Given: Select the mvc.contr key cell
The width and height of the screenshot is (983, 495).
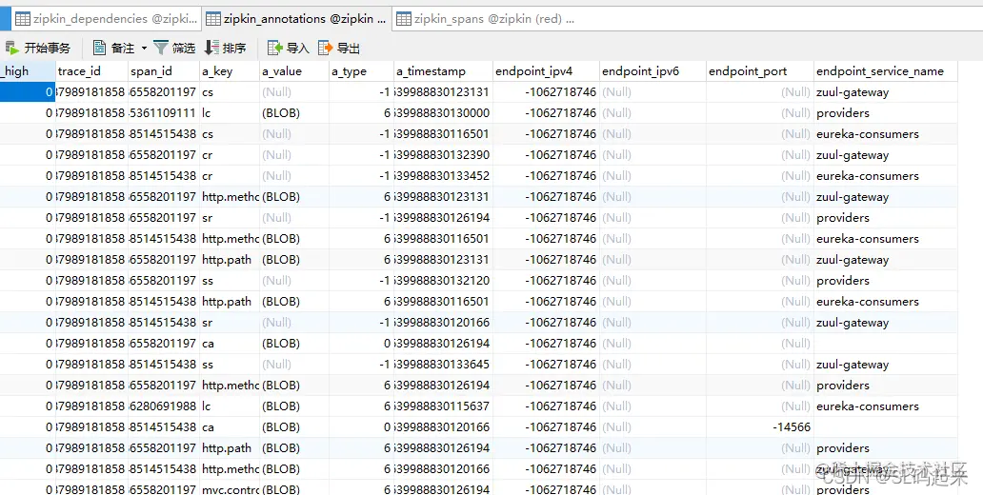Looking at the screenshot, I should coord(230,489).
